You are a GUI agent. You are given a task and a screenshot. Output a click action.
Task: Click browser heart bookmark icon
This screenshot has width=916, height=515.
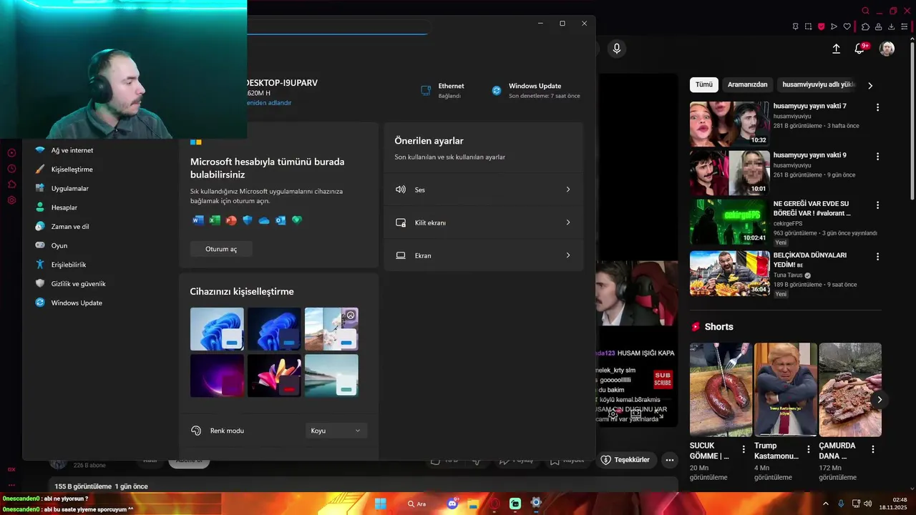point(847,26)
